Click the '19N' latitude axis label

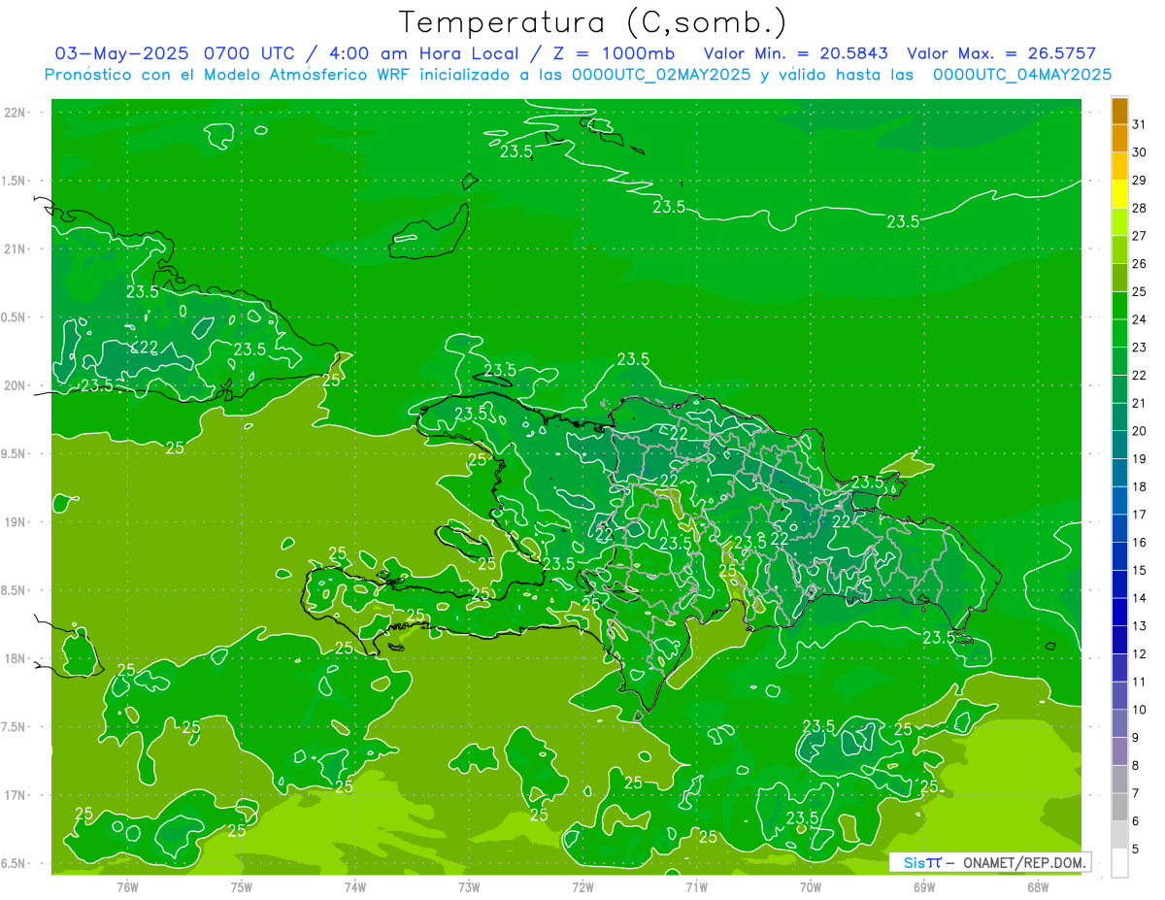pos(16,522)
